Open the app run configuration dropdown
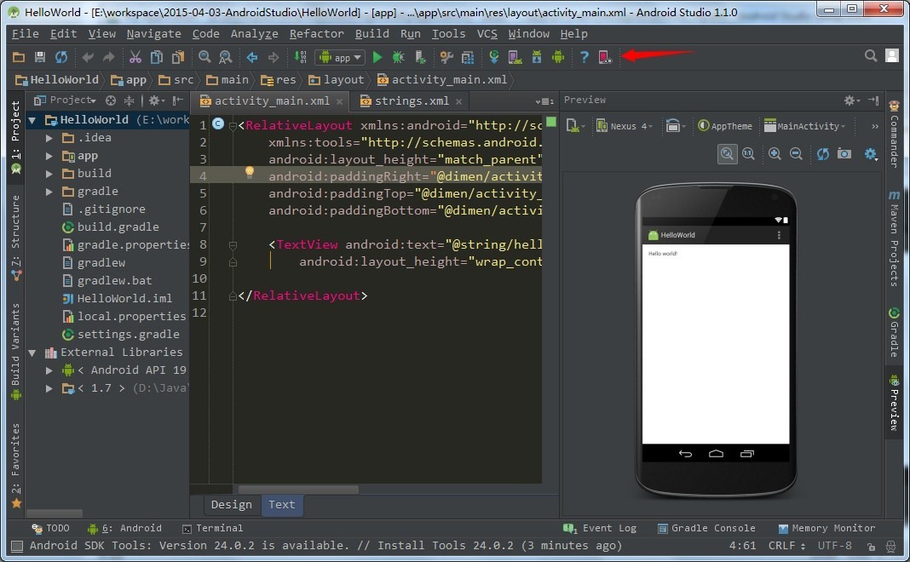The height and width of the screenshot is (562, 910). 340,57
